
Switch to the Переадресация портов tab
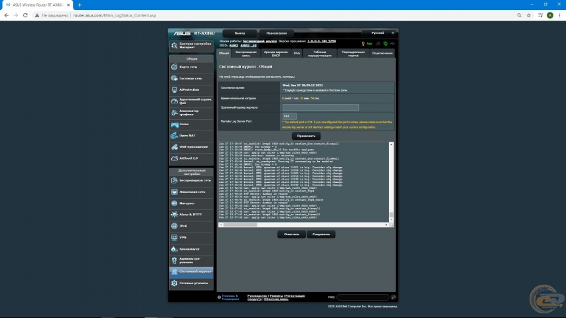coord(353,54)
